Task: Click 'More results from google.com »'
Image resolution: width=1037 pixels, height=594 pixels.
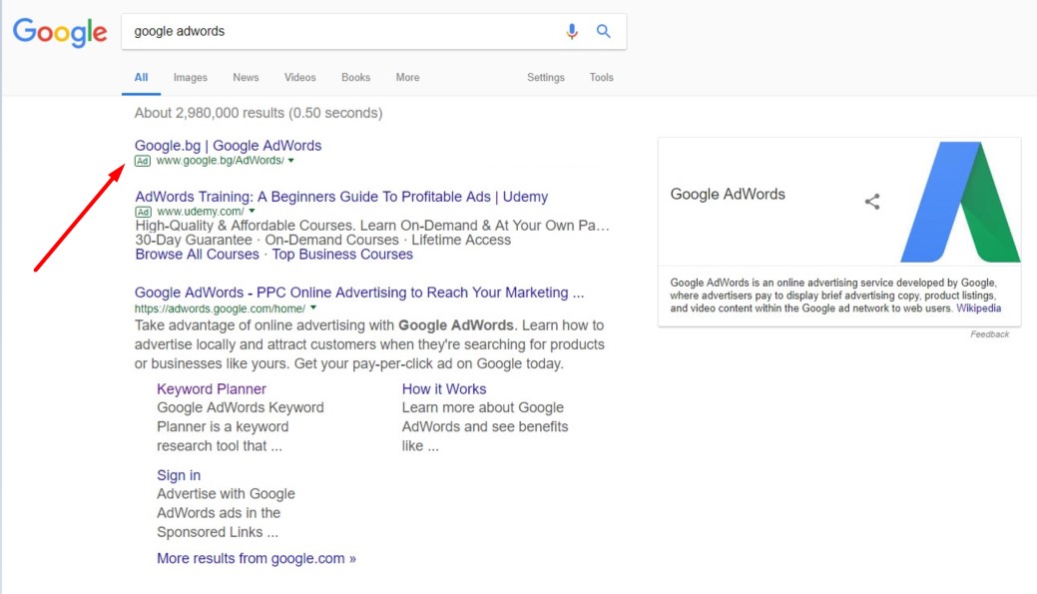Action: (x=257, y=558)
